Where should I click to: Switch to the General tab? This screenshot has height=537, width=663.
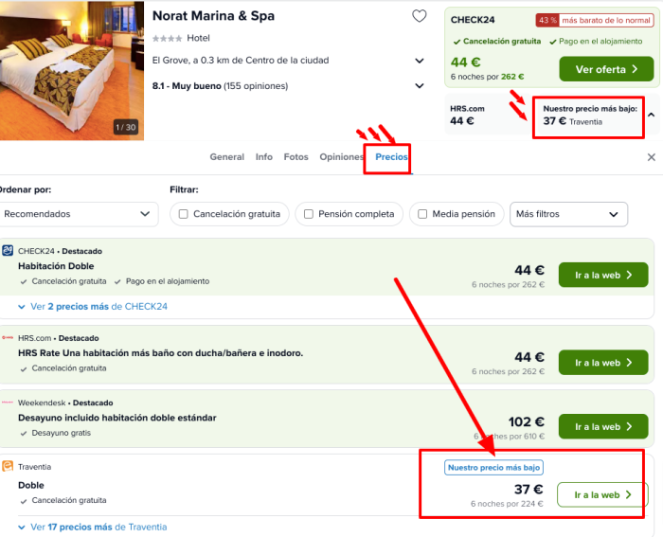tap(227, 157)
